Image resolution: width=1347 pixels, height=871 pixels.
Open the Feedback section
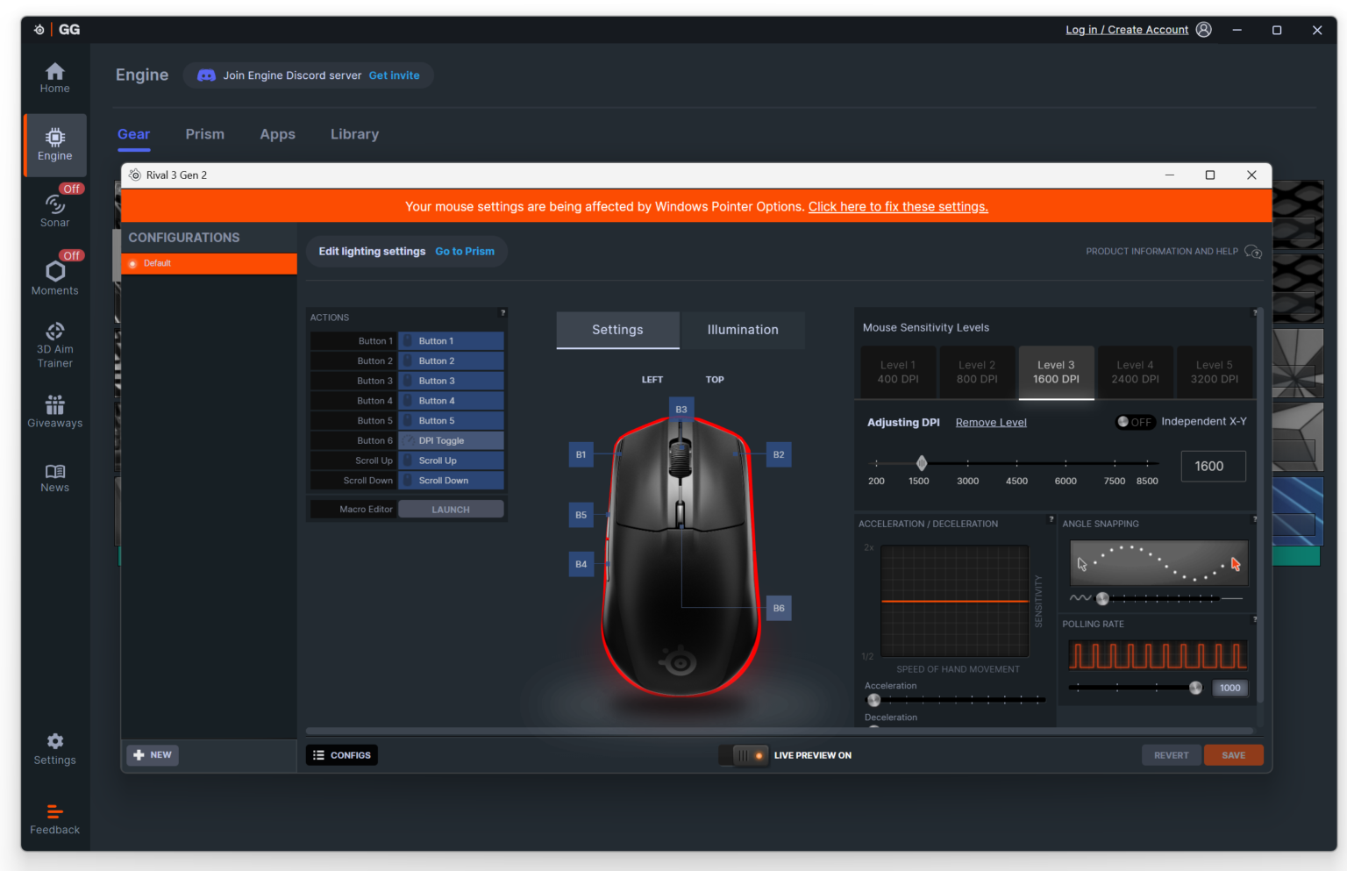coord(54,819)
